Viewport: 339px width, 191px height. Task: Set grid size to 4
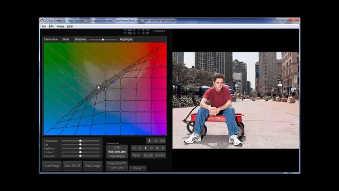coord(134,148)
